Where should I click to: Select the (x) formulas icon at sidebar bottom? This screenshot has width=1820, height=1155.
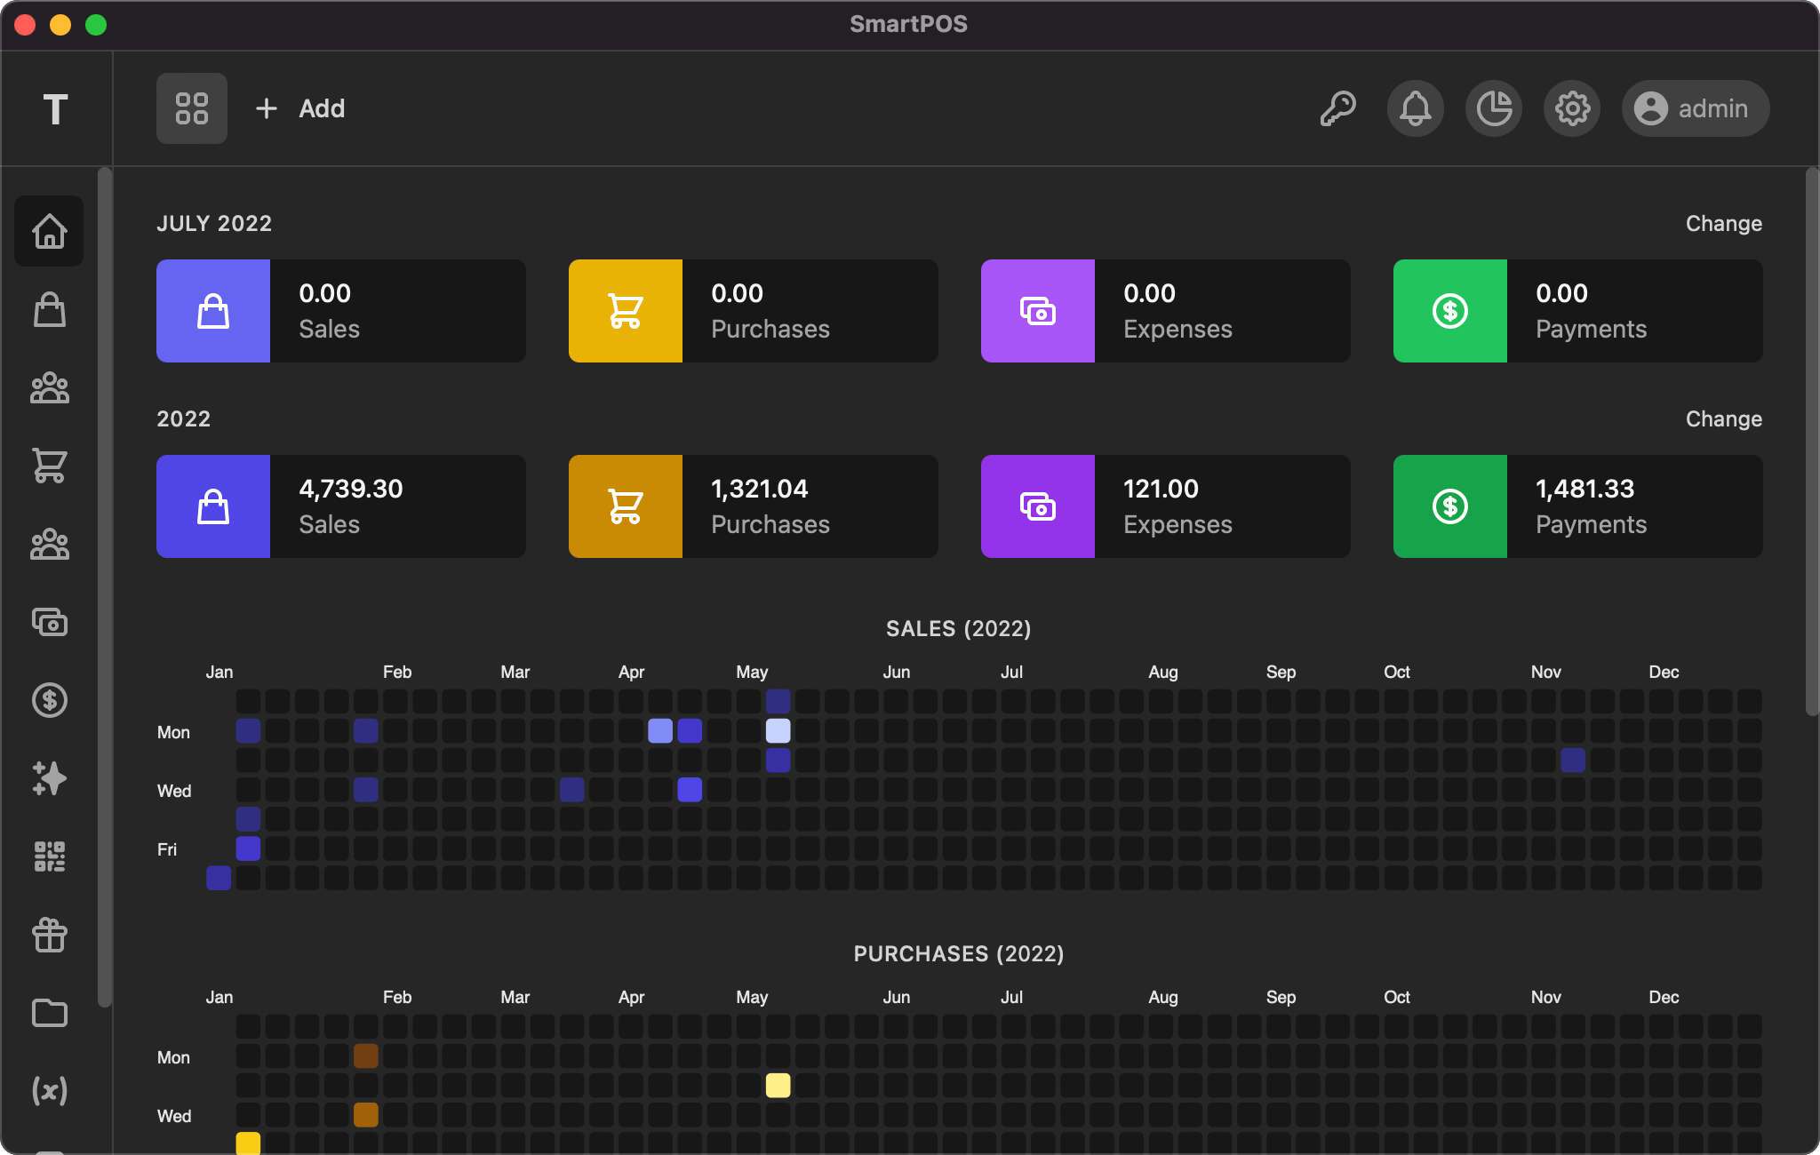49,1092
